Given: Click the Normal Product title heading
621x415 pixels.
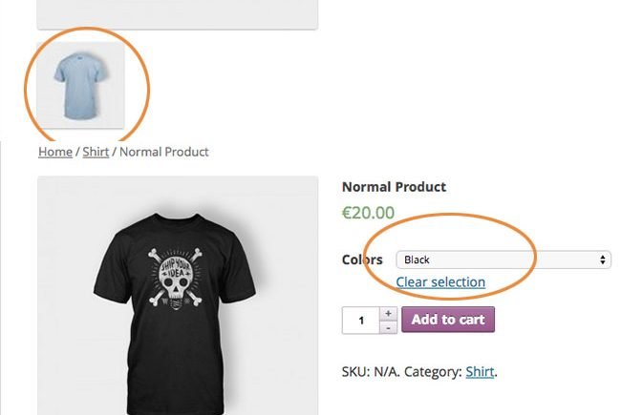Looking at the screenshot, I should (394, 187).
